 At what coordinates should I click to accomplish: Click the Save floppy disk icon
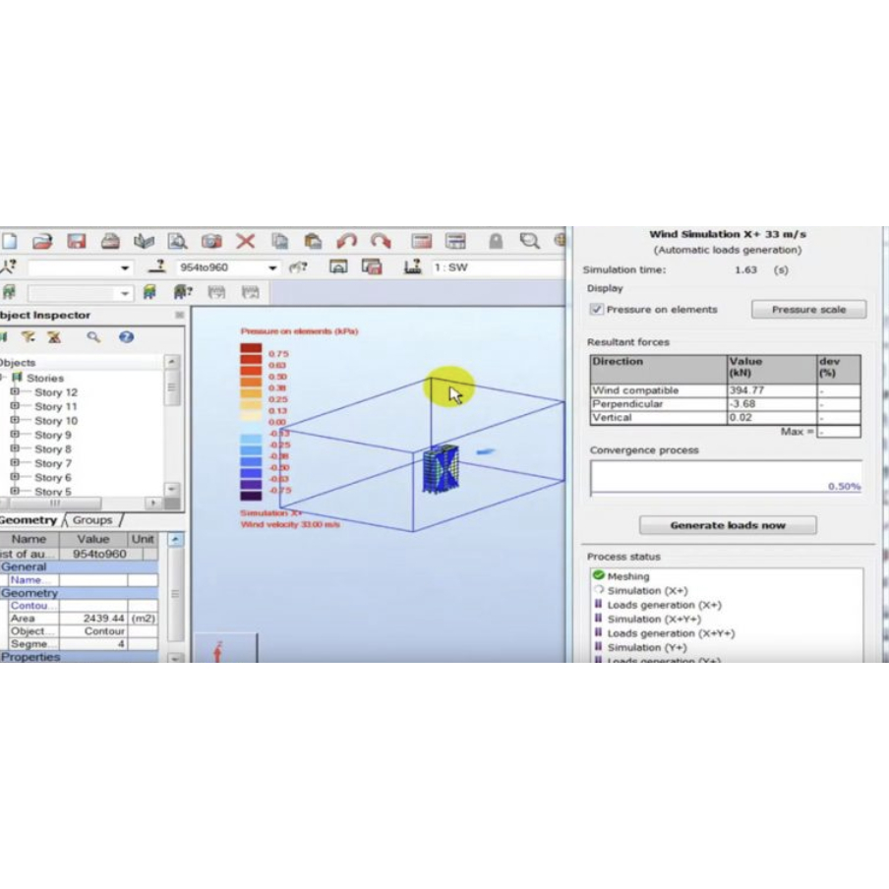tap(76, 241)
